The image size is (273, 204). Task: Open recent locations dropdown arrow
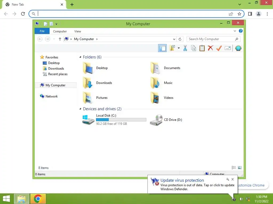pos(54,39)
